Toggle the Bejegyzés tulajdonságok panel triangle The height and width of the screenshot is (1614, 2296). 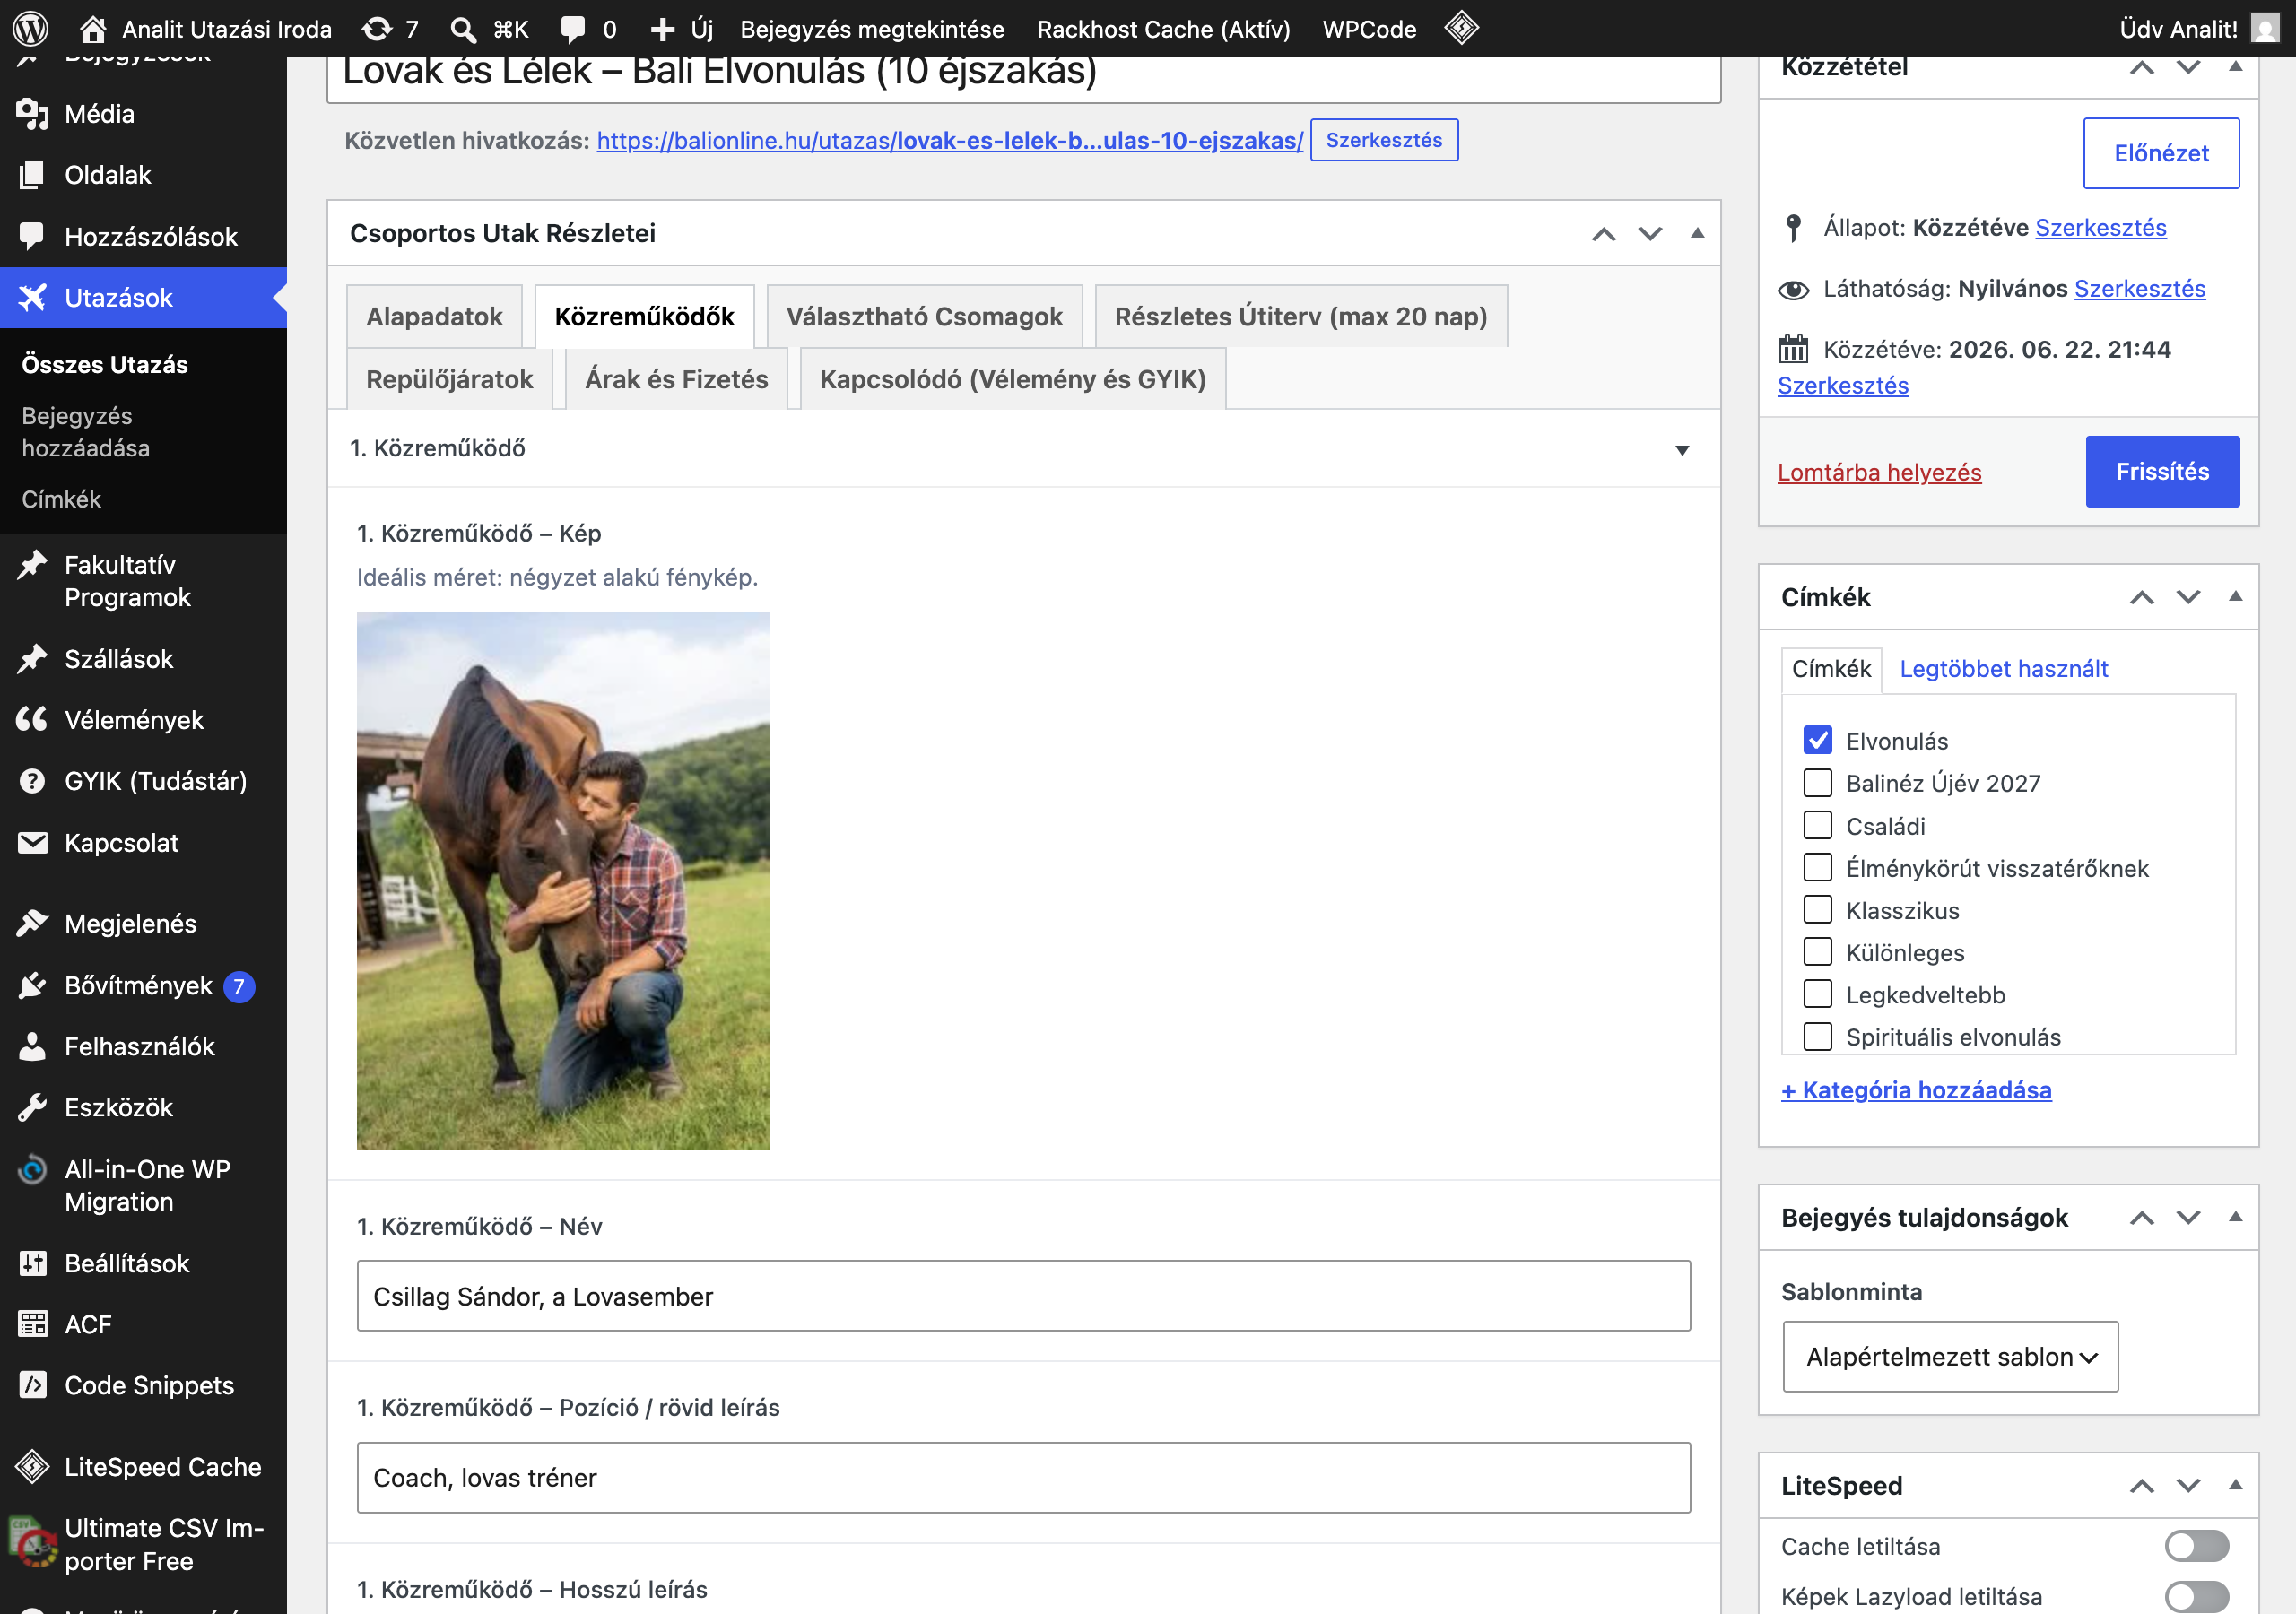click(x=2235, y=1217)
